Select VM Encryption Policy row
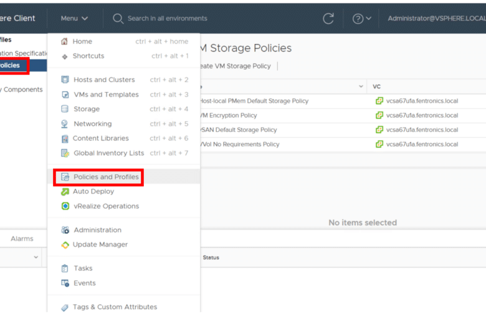Screen dimensions: 486x321 click(x=229, y=116)
